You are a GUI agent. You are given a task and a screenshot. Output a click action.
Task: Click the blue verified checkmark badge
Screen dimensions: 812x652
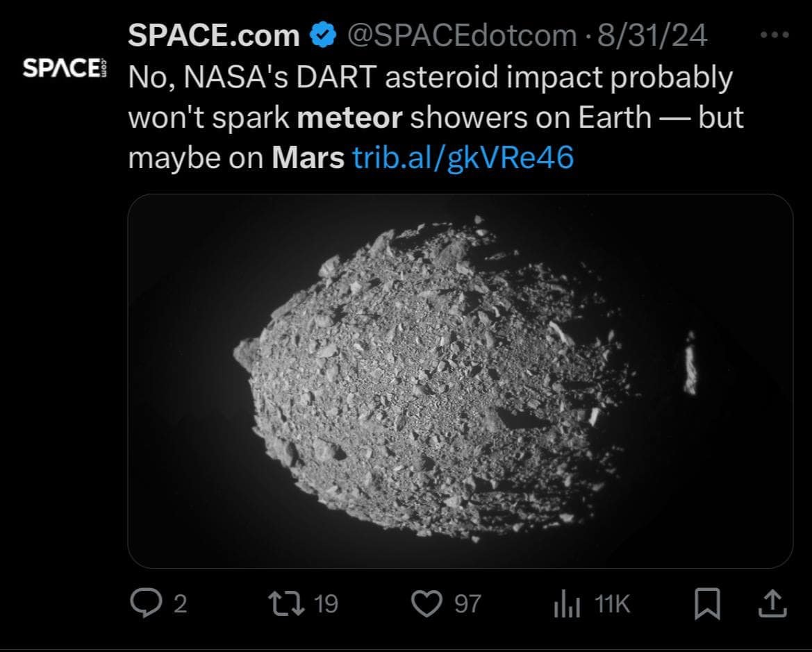(x=322, y=35)
